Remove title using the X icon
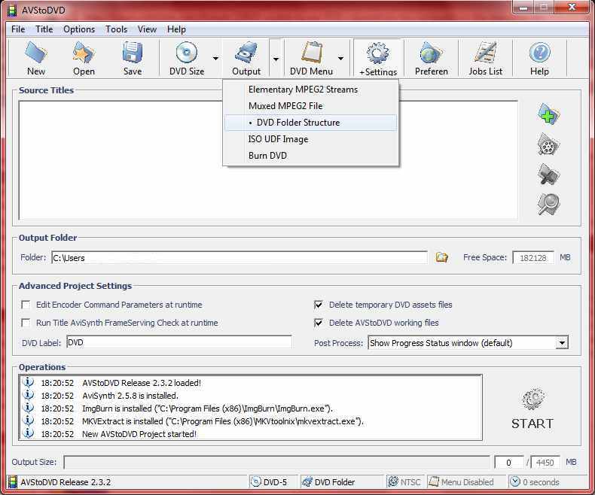Image resolution: width=595 pixels, height=495 pixels. coord(548,175)
